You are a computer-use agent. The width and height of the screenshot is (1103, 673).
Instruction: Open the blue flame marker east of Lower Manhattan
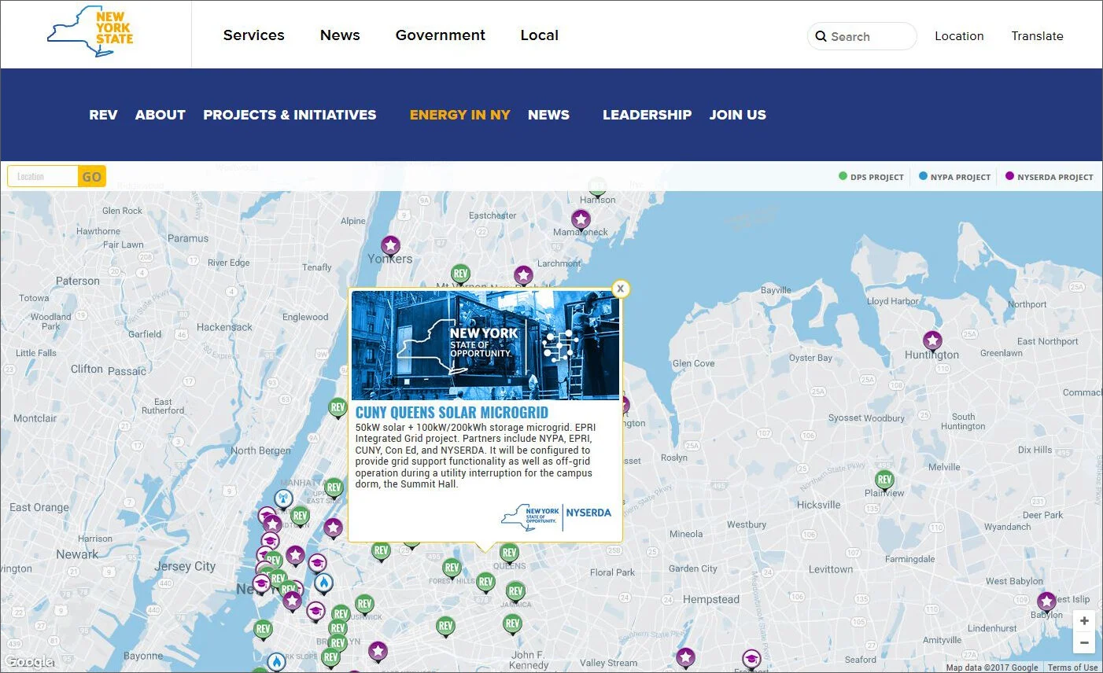click(x=323, y=583)
